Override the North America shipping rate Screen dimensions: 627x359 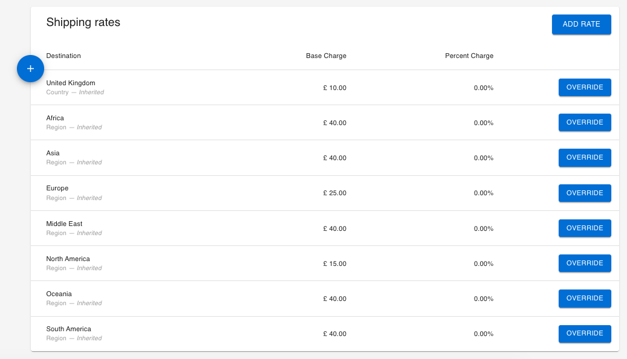pyautogui.click(x=584, y=264)
